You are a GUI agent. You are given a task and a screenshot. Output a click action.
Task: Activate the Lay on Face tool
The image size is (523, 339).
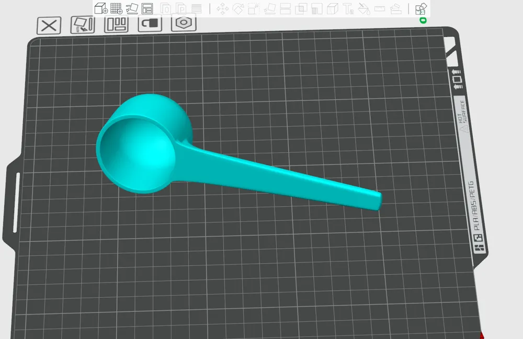point(269,9)
